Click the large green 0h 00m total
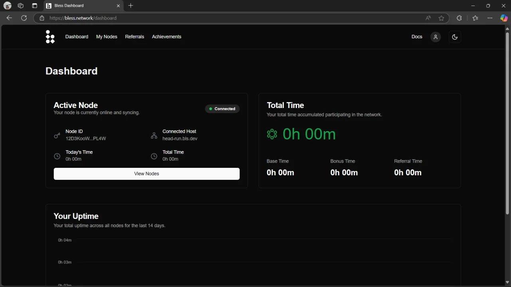The height and width of the screenshot is (287, 511). (x=309, y=134)
